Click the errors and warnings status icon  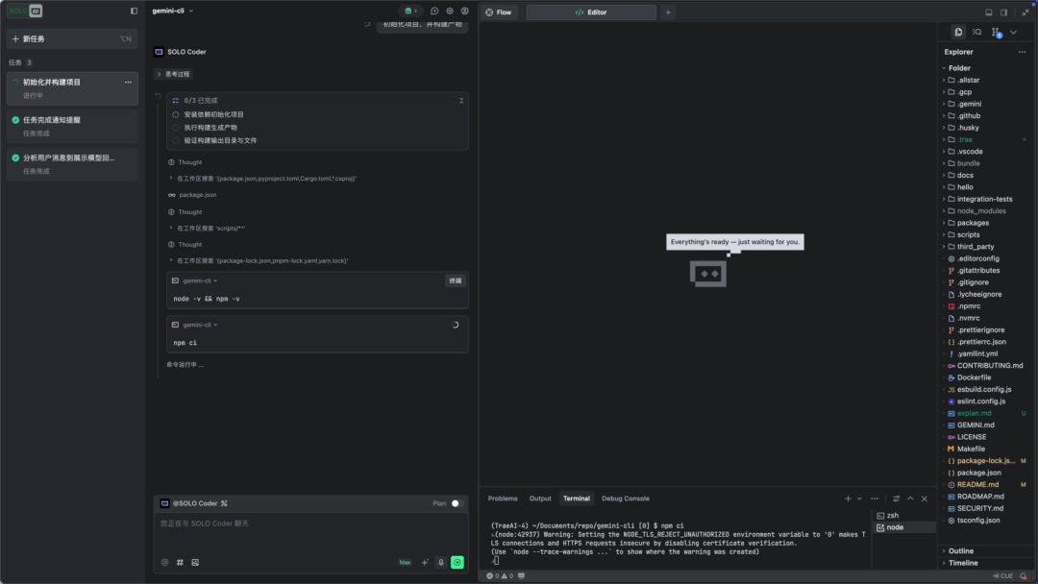click(500, 576)
